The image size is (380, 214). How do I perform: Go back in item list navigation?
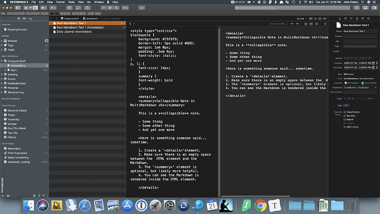point(51,18)
